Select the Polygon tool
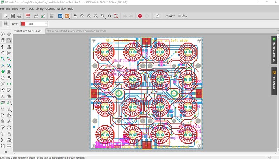279x159 pixels. (3, 78)
